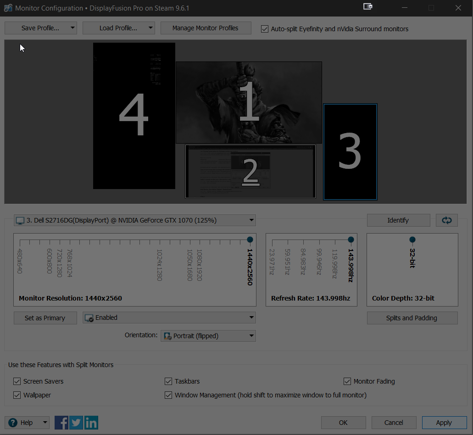This screenshot has width=473, height=435.
Task: Click the title bar monitor move icon
Action: coord(367,6)
